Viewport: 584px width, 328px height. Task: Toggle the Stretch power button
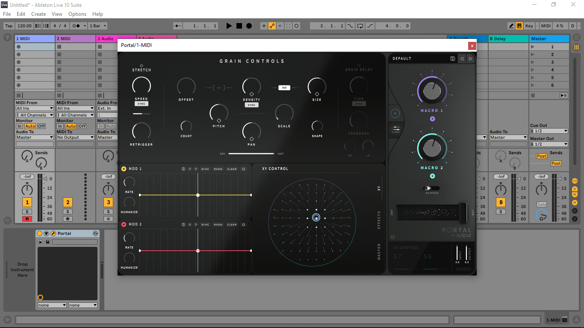coord(142,66)
